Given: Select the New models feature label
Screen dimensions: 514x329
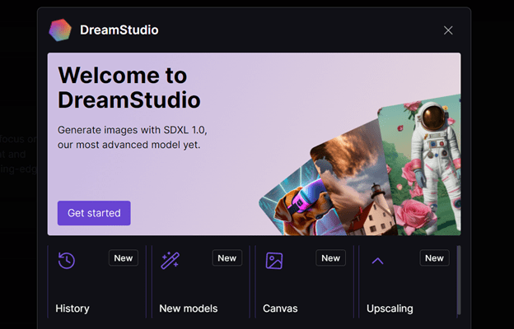Looking at the screenshot, I should click(189, 308).
